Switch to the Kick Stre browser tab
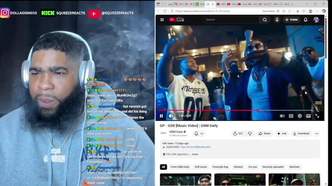 coord(200,4)
